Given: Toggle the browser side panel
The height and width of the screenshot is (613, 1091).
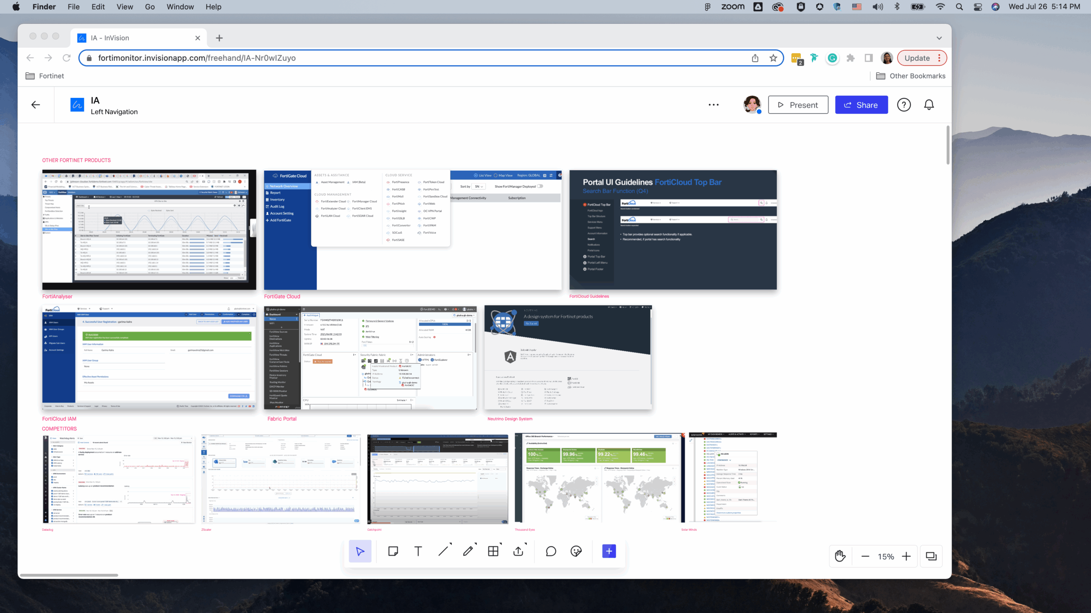Looking at the screenshot, I should click(869, 58).
